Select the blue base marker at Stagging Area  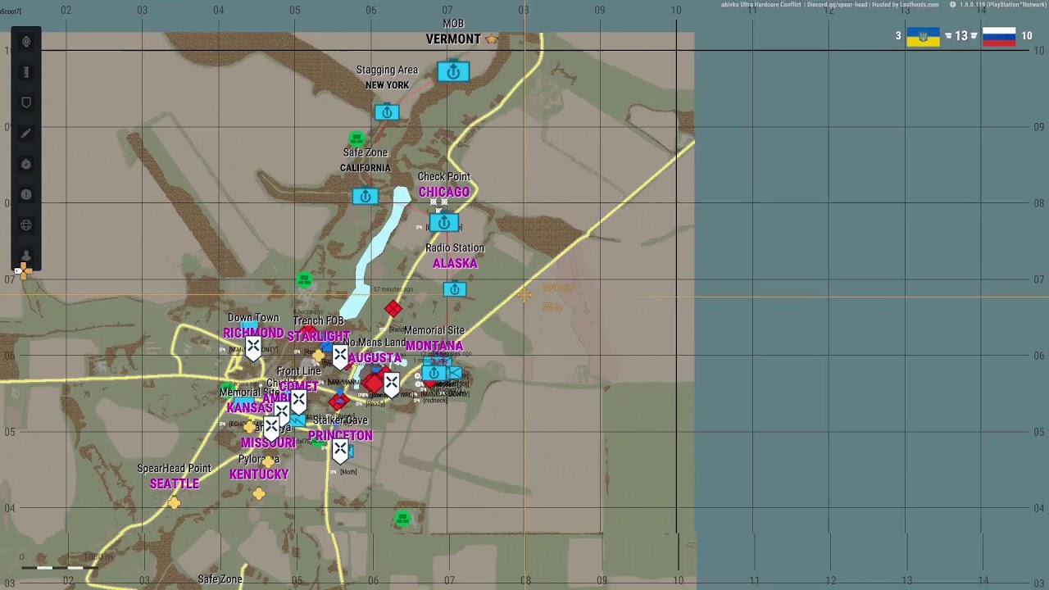click(x=453, y=72)
